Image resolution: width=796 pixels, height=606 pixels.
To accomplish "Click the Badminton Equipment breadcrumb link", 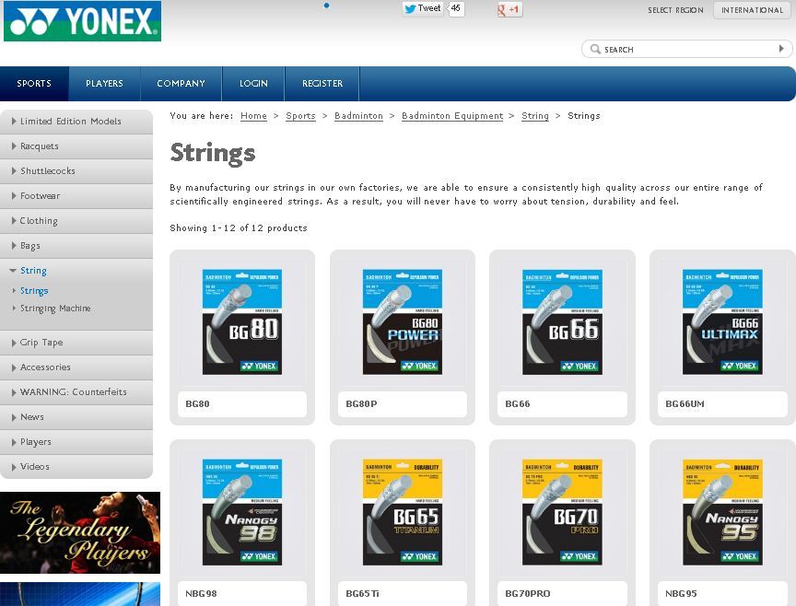I will click(x=452, y=116).
